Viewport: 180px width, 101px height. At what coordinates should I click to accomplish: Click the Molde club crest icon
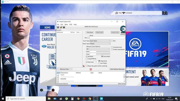[44, 46]
